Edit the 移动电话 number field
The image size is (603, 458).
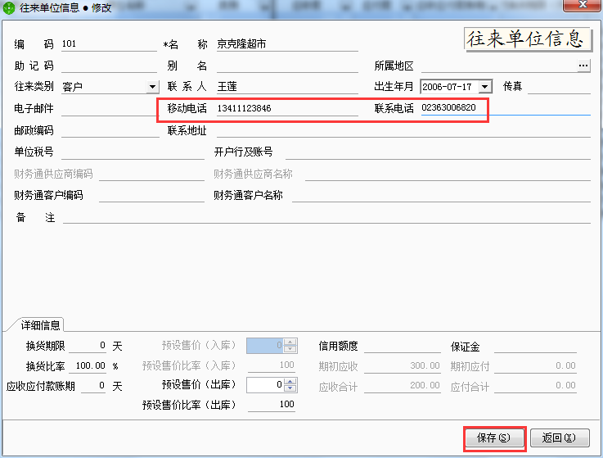coord(286,108)
